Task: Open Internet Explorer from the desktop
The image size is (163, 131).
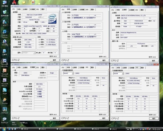Action: 5,34
